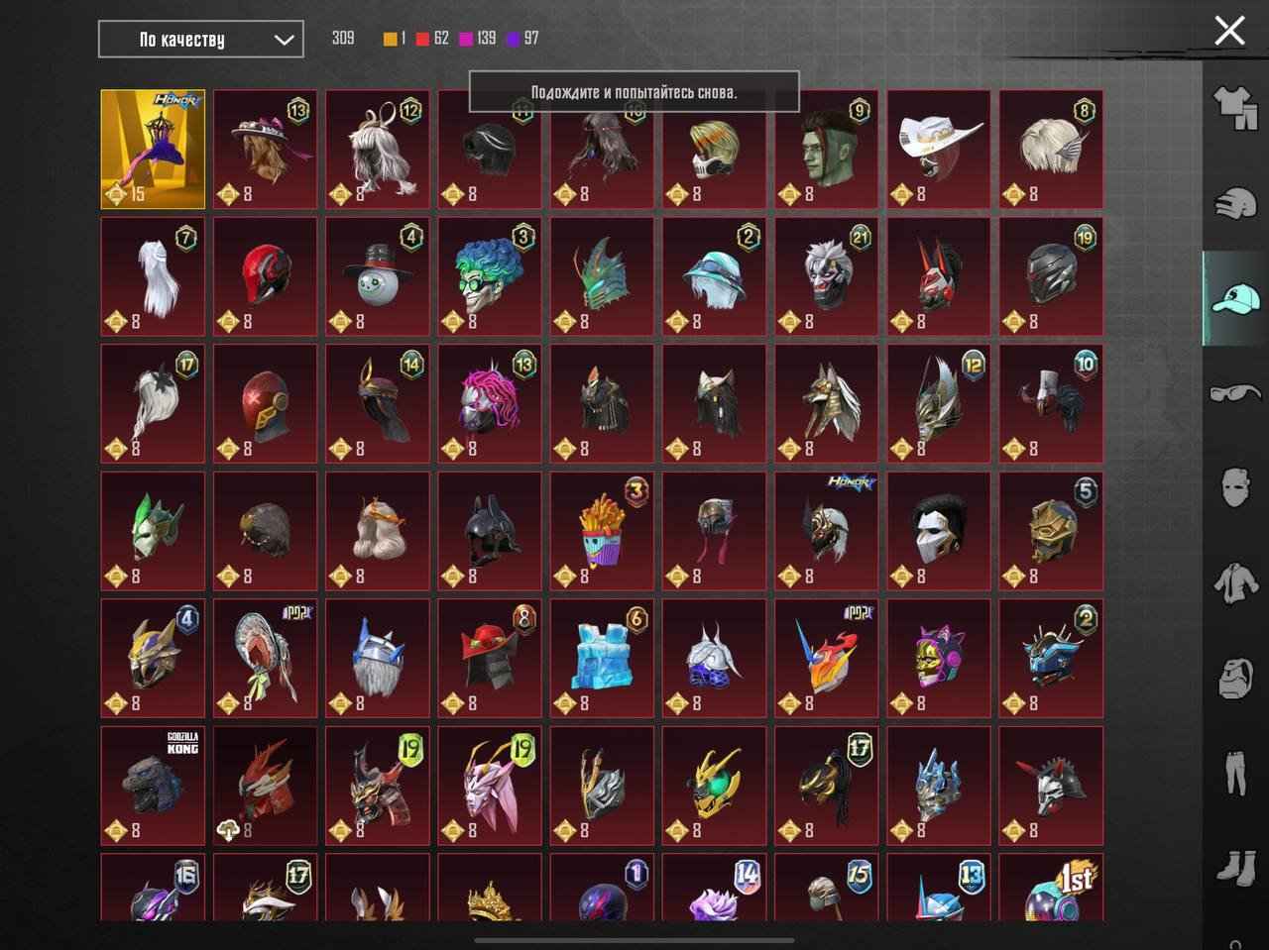Filter by red quality square
The height and width of the screenshot is (950, 1269).
(x=423, y=39)
